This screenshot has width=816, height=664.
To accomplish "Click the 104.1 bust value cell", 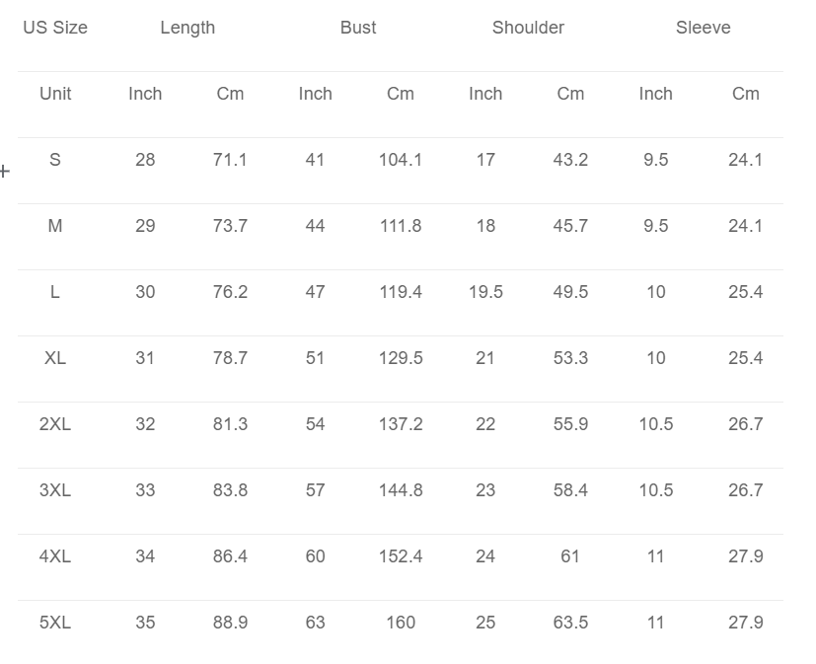I will [x=401, y=160].
